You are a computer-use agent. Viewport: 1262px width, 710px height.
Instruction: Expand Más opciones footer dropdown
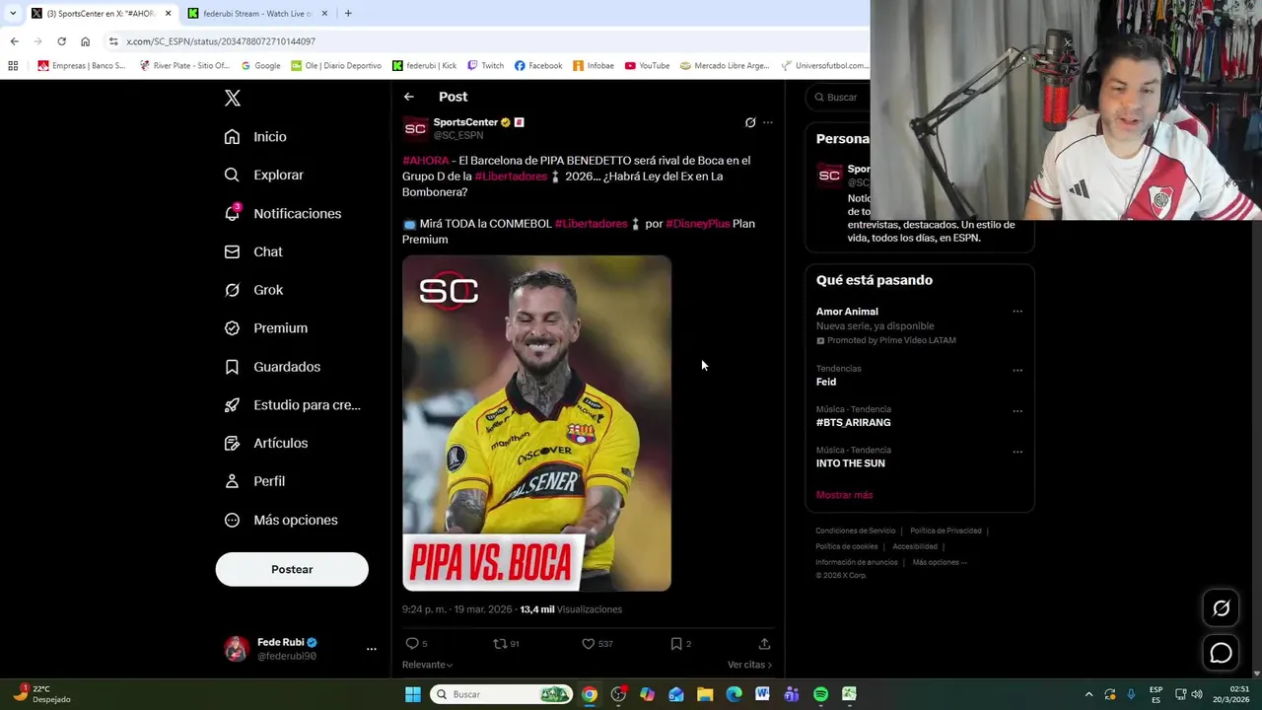coord(940,562)
